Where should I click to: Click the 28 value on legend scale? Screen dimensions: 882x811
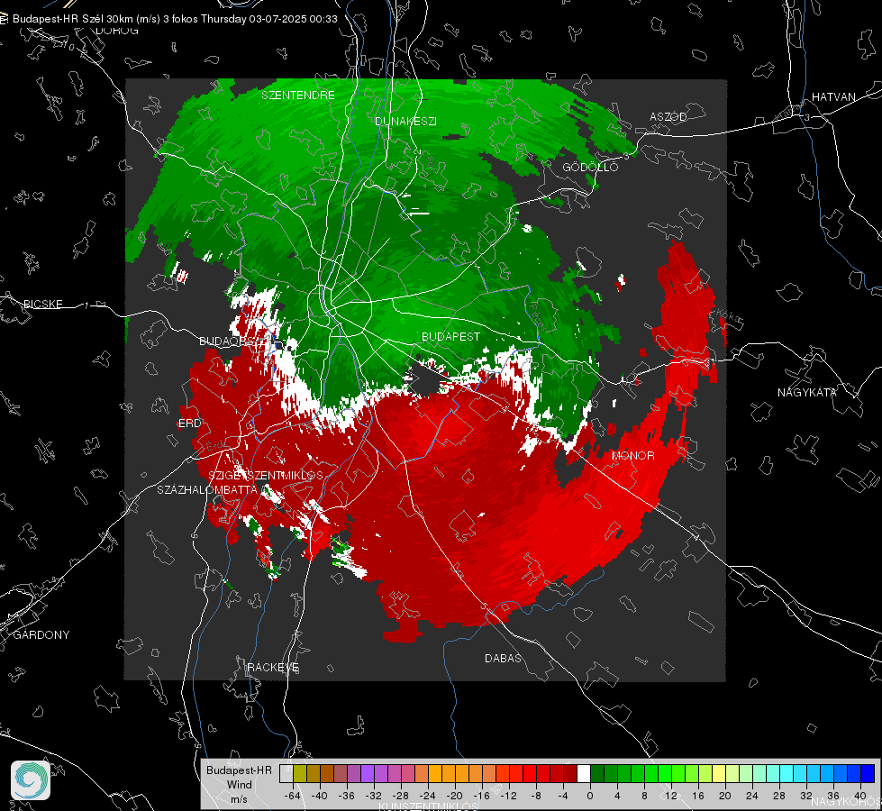click(779, 796)
